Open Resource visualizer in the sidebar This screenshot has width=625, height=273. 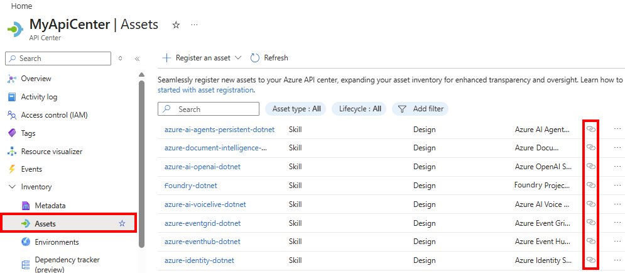[52, 152]
